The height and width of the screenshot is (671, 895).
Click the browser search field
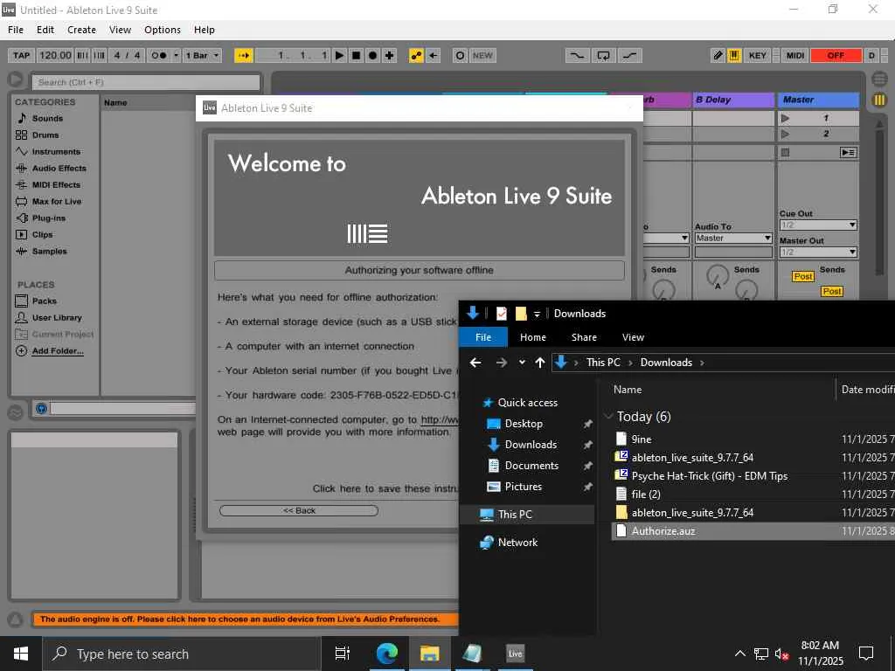click(x=146, y=82)
